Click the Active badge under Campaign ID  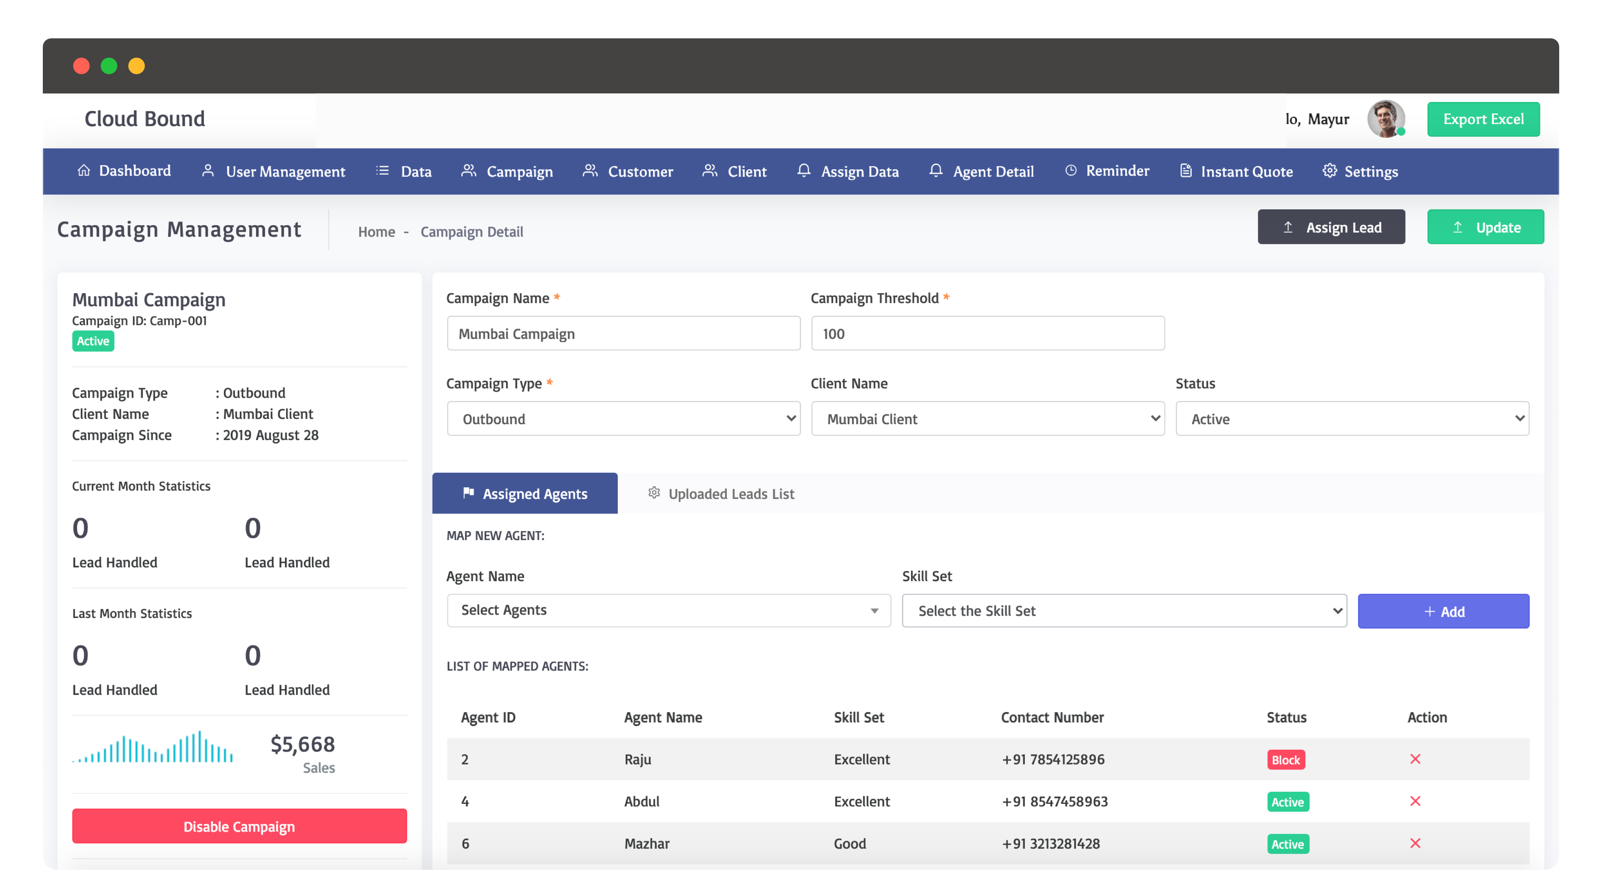(x=93, y=341)
